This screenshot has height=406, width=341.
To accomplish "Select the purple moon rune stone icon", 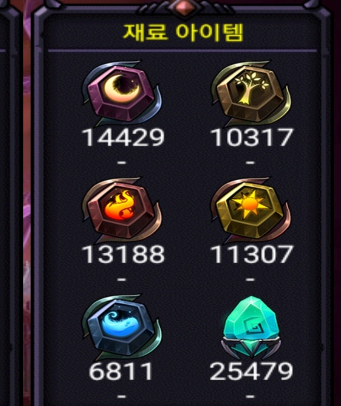I will [x=122, y=93].
